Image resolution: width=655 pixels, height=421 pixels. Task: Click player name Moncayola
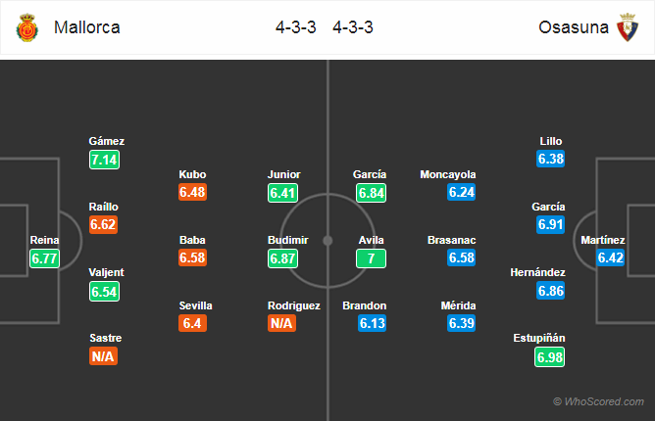(448, 174)
